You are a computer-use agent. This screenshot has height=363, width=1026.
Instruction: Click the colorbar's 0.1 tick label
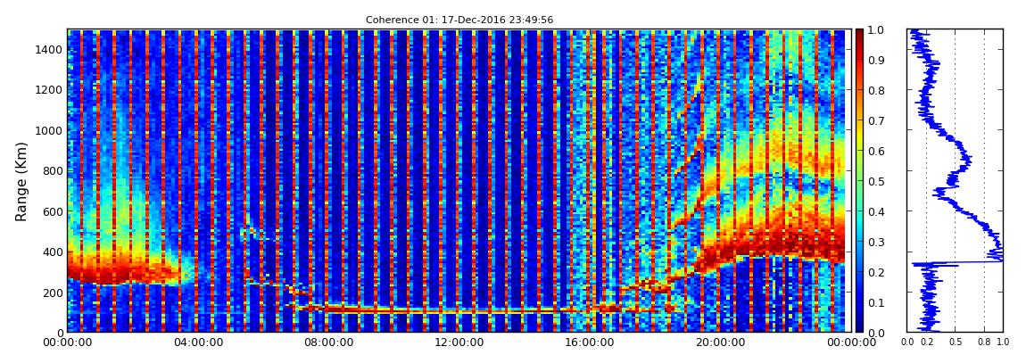[876, 303]
